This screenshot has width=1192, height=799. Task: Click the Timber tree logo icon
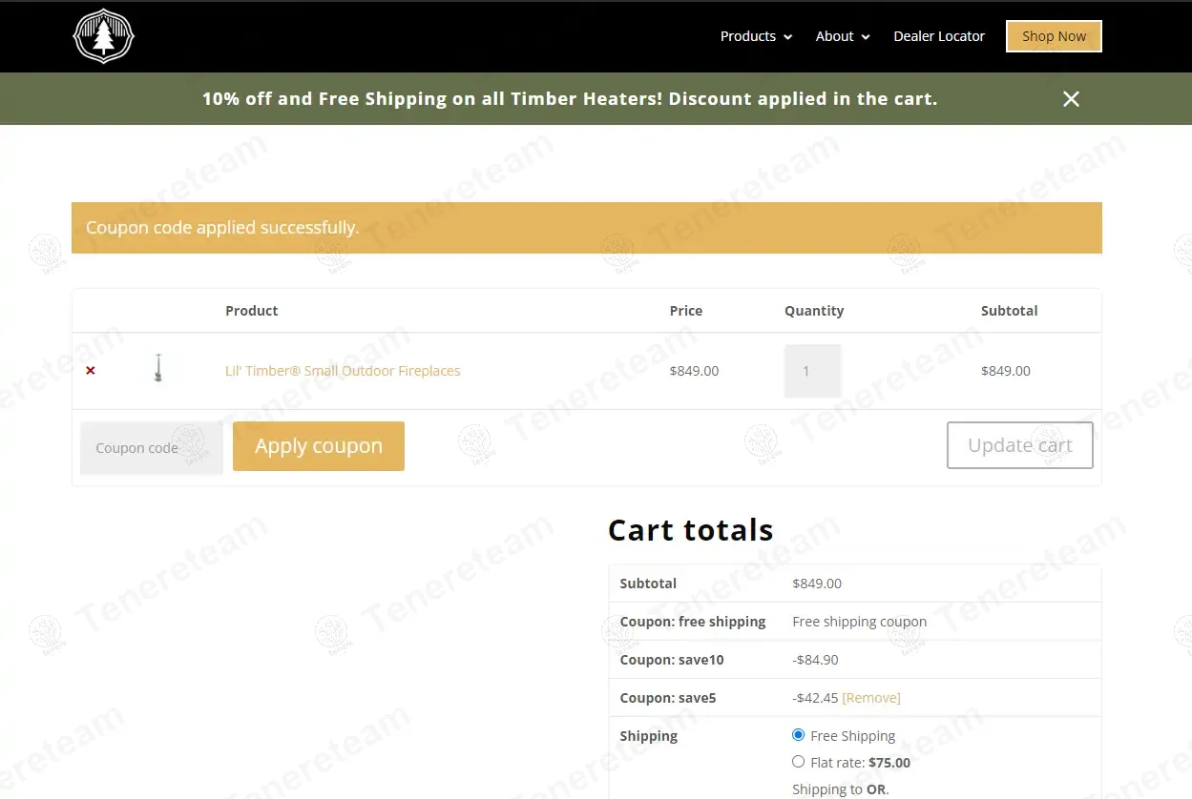(103, 37)
